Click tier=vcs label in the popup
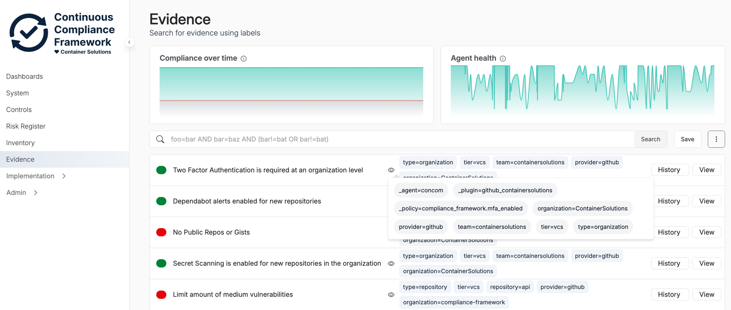The image size is (731, 310). coord(552,227)
